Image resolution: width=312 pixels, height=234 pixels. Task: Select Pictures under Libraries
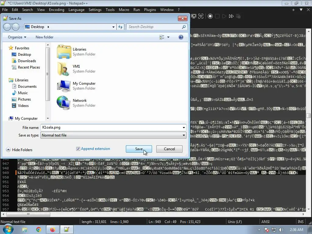(24, 99)
